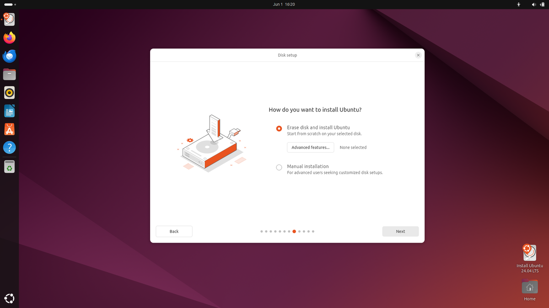Open the Files manager in the dock
Viewport: 549px width, 308px height.
(x=9, y=74)
